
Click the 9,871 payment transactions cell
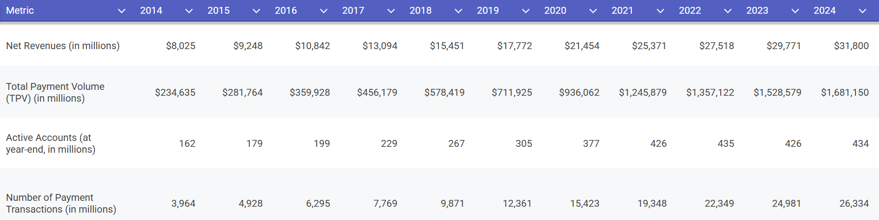tap(452, 203)
